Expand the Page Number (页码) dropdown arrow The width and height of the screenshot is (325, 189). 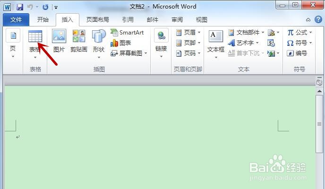(199, 53)
